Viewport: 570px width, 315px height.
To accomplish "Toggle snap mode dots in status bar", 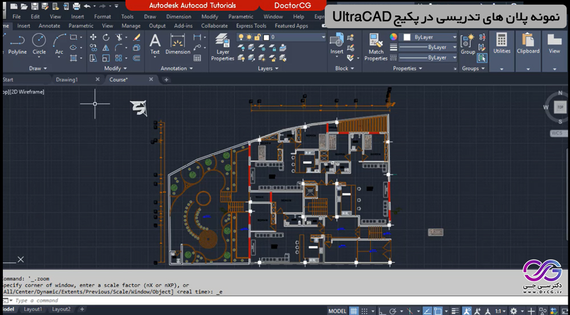I will point(364,311).
